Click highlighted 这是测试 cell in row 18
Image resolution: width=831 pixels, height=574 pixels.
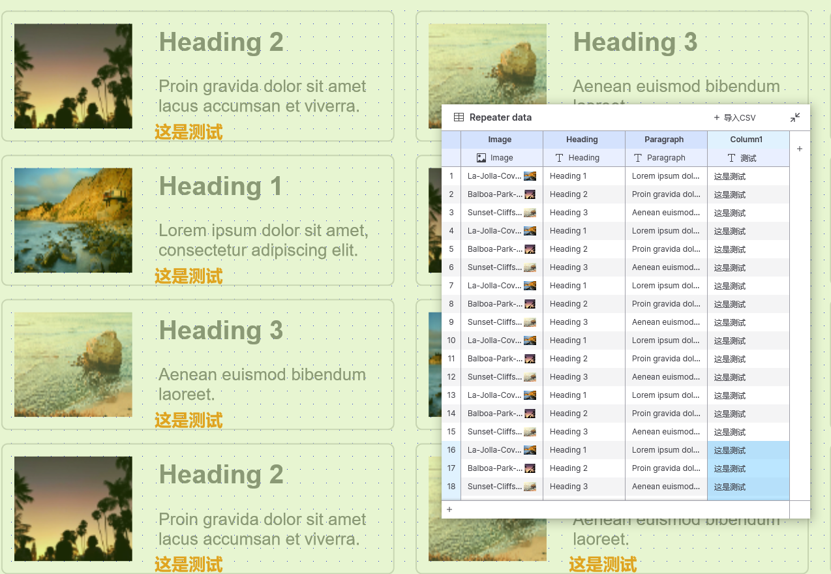point(748,487)
